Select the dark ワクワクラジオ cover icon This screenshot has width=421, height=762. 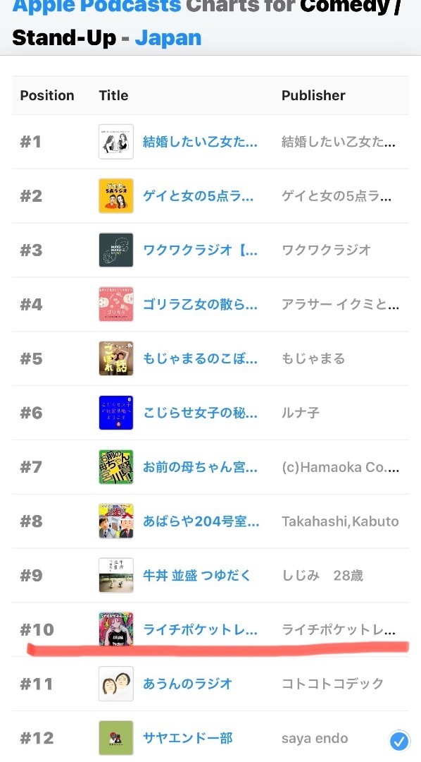(116, 250)
